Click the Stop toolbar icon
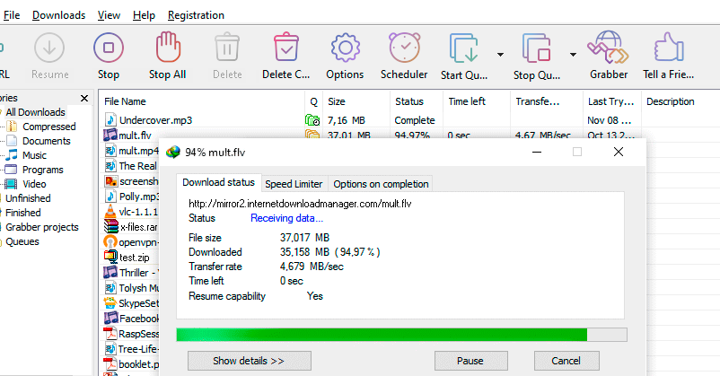 coord(108,47)
